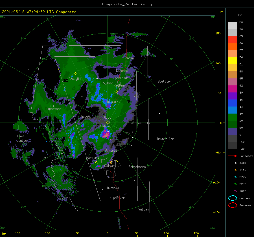Screen dimensions: 254x237
Task: Click the Banff label
Action: pos(47,157)
